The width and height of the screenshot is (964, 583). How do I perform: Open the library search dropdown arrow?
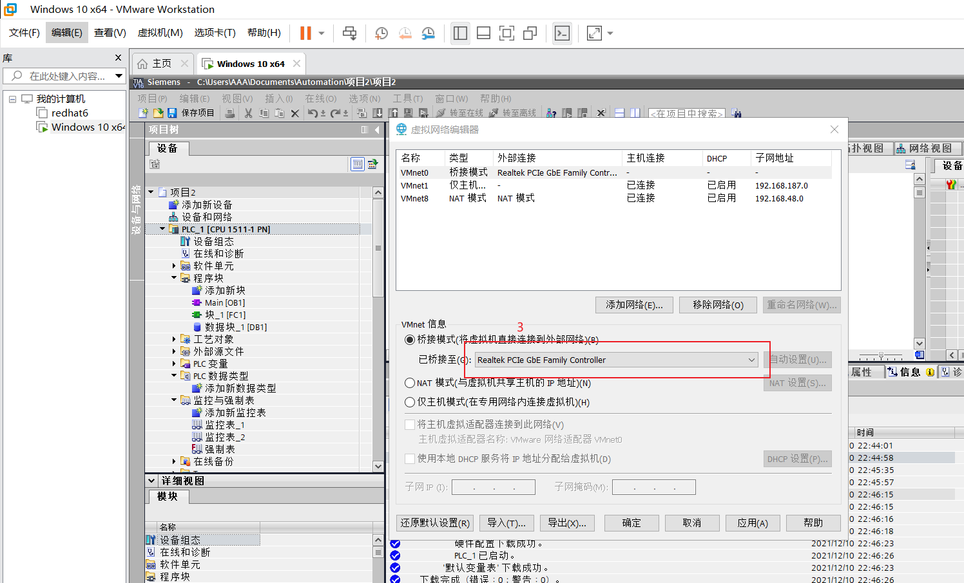pos(119,76)
